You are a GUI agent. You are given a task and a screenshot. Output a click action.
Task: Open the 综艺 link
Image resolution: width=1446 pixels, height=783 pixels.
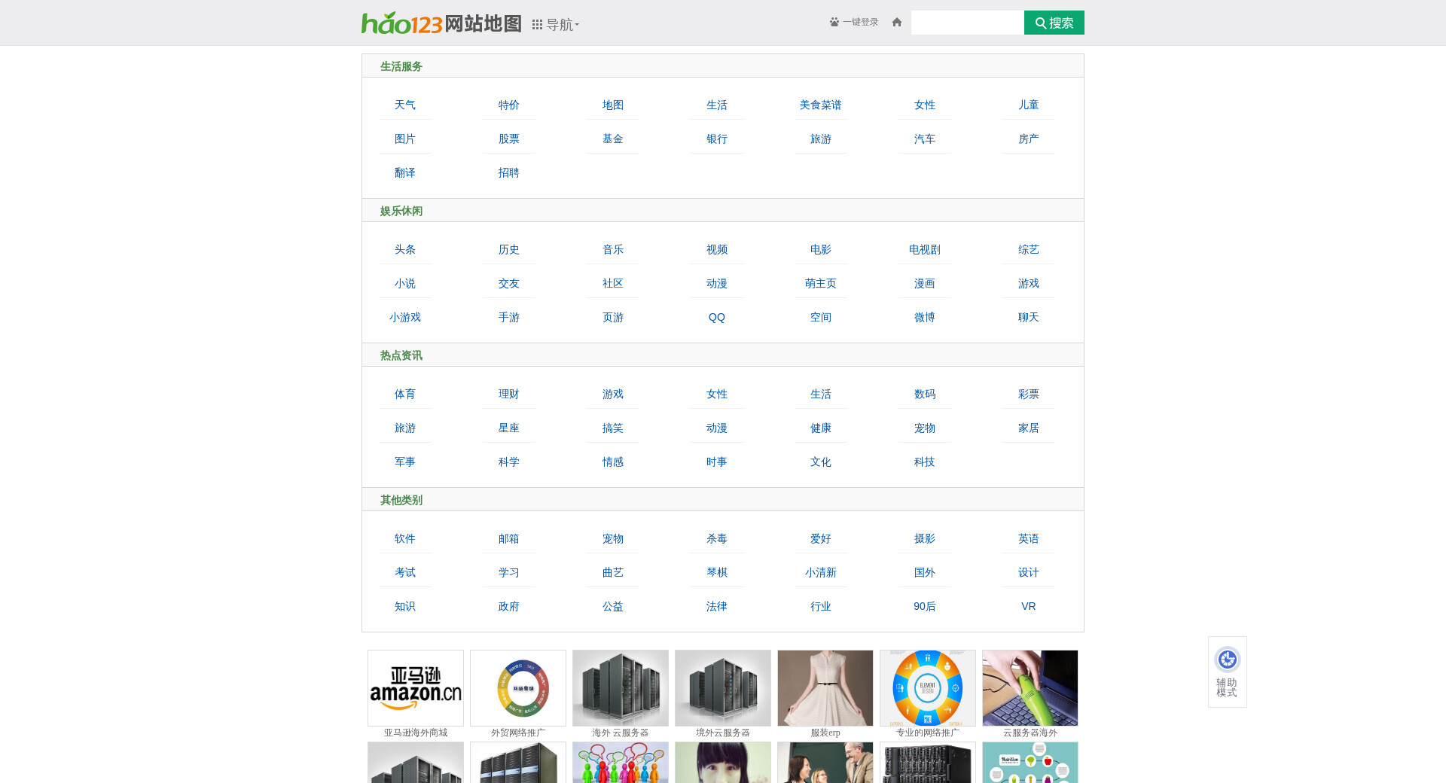point(1029,250)
